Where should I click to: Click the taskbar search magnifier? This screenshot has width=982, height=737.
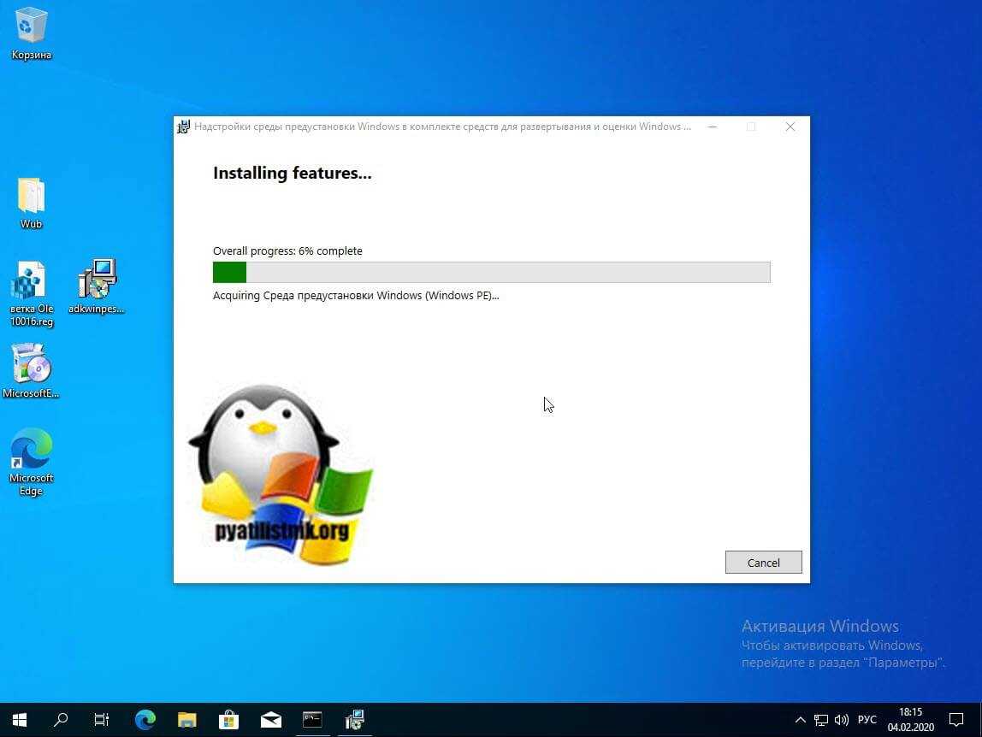tap(61, 720)
